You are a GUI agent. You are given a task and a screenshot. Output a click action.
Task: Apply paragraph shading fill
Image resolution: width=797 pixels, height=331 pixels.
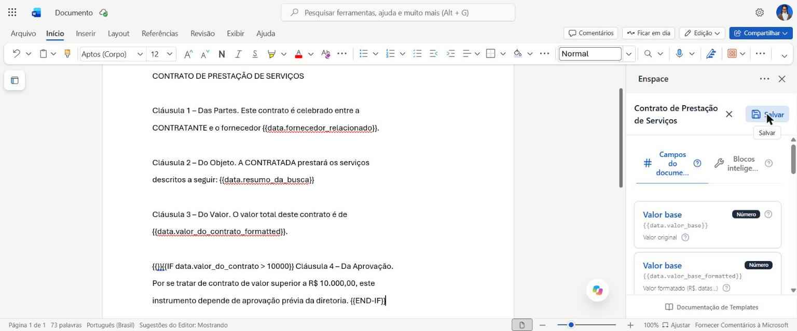[517, 53]
